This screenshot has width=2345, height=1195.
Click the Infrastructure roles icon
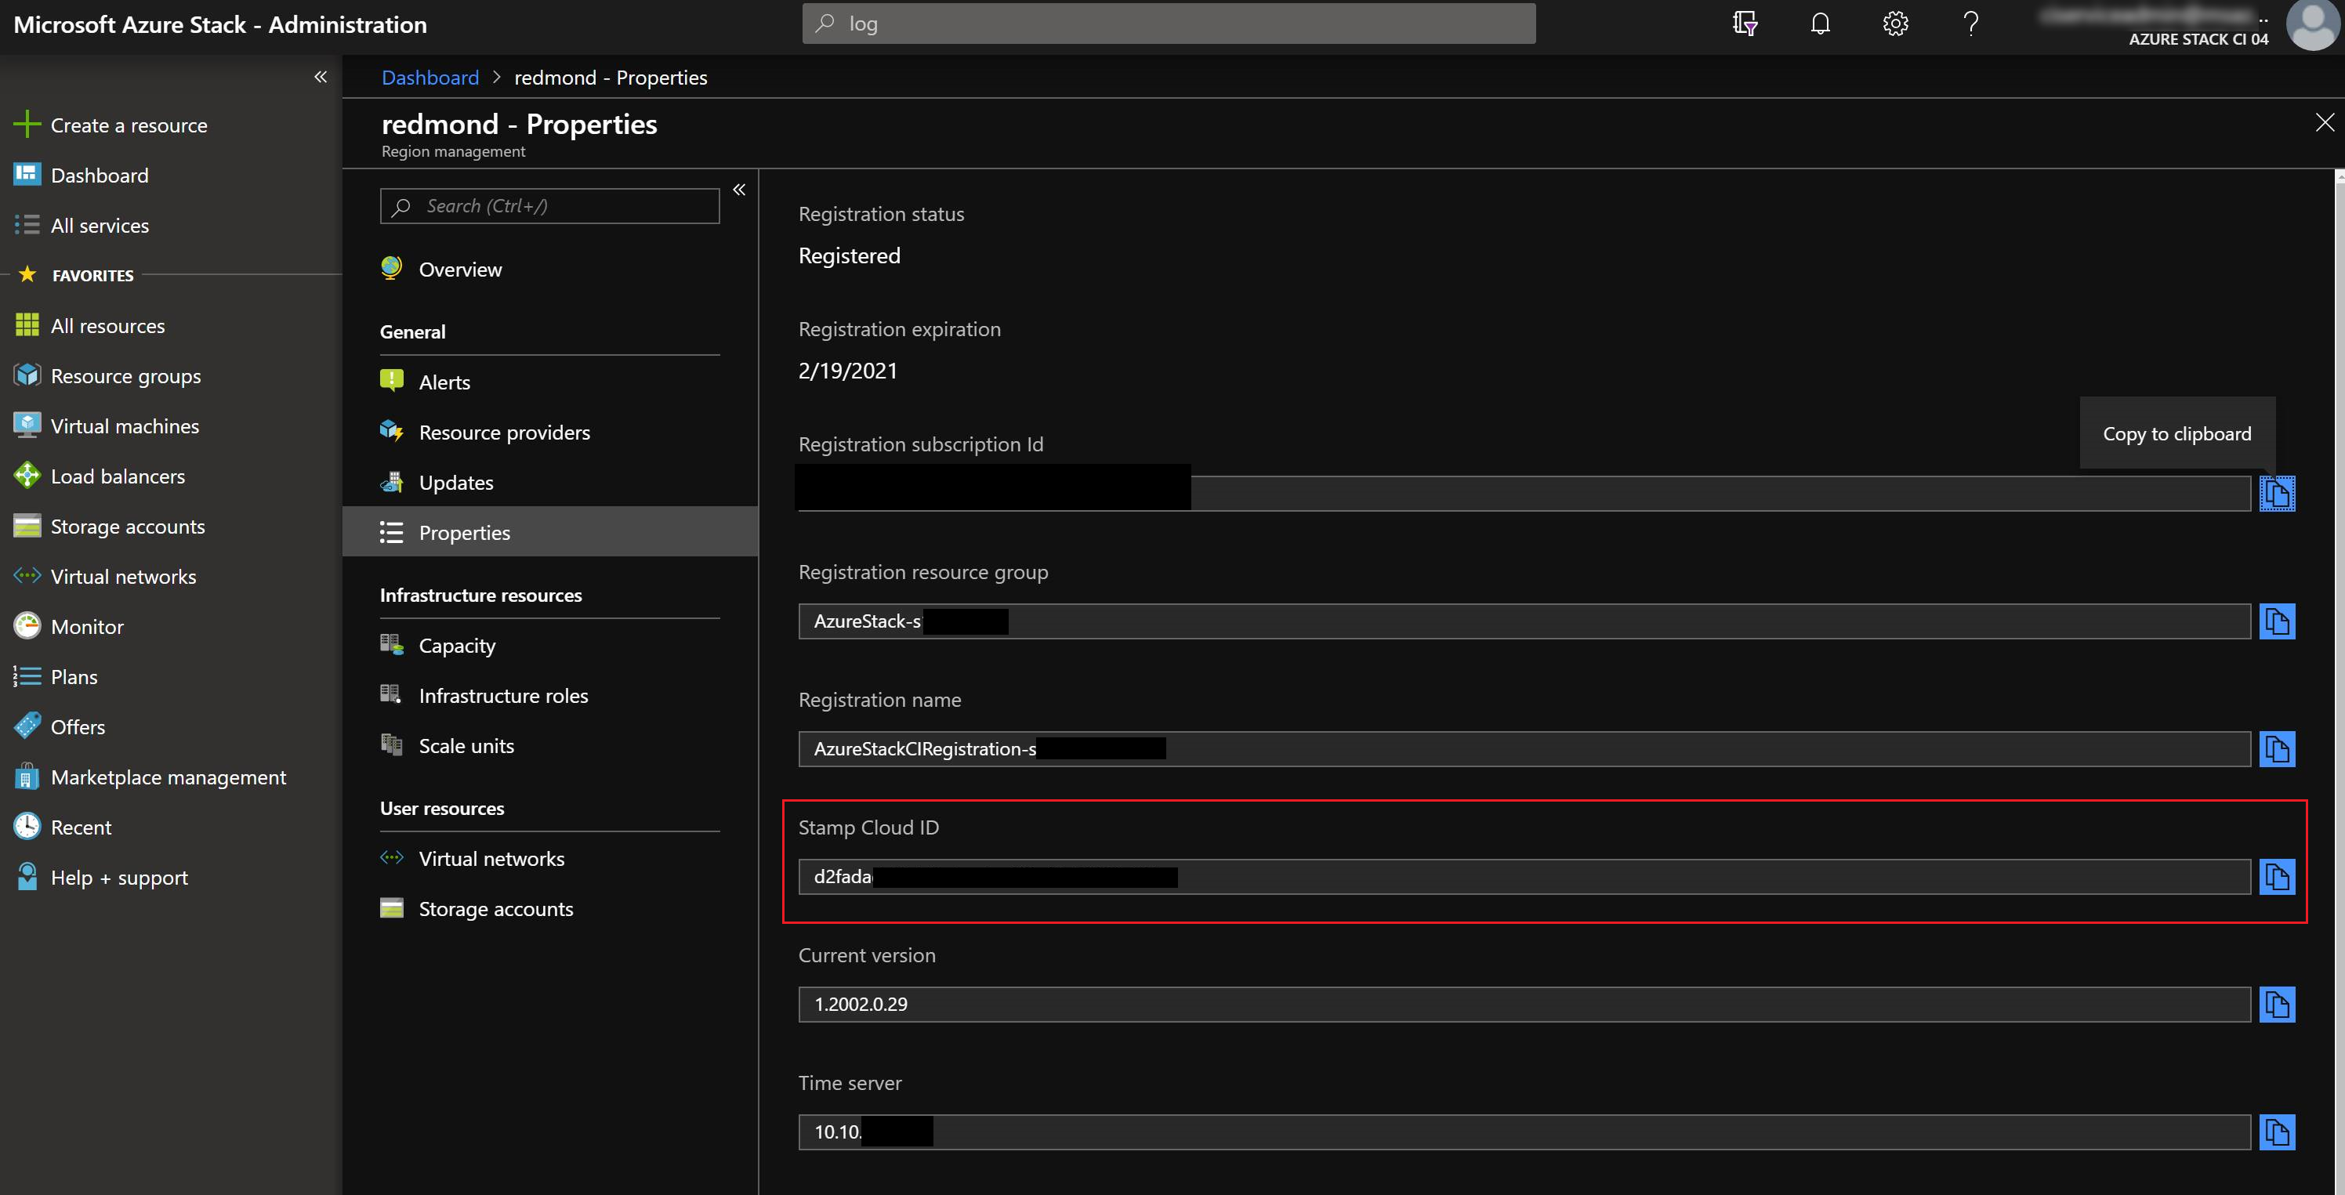[392, 693]
